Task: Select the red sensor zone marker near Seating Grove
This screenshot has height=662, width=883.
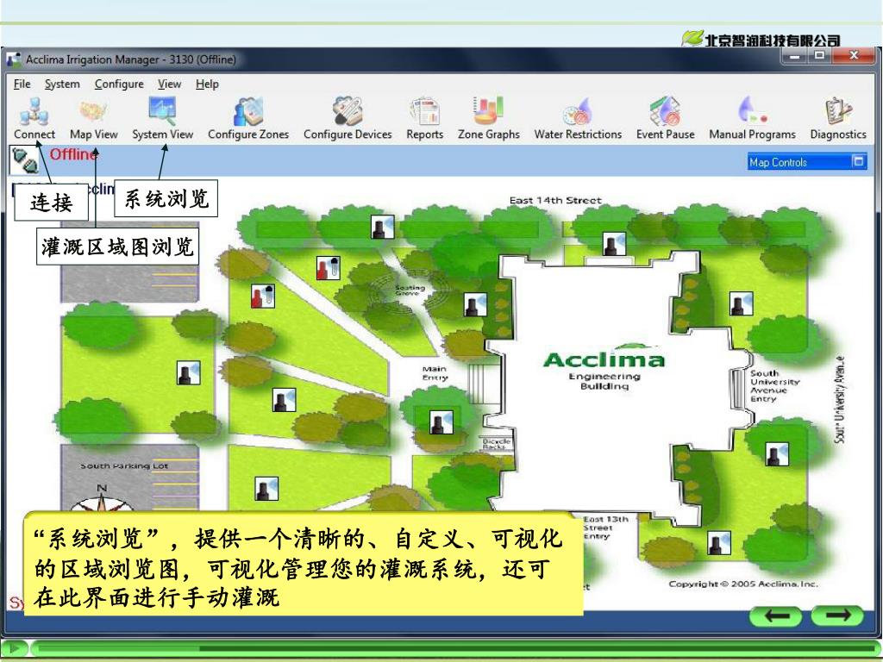Action: coord(328,268)
